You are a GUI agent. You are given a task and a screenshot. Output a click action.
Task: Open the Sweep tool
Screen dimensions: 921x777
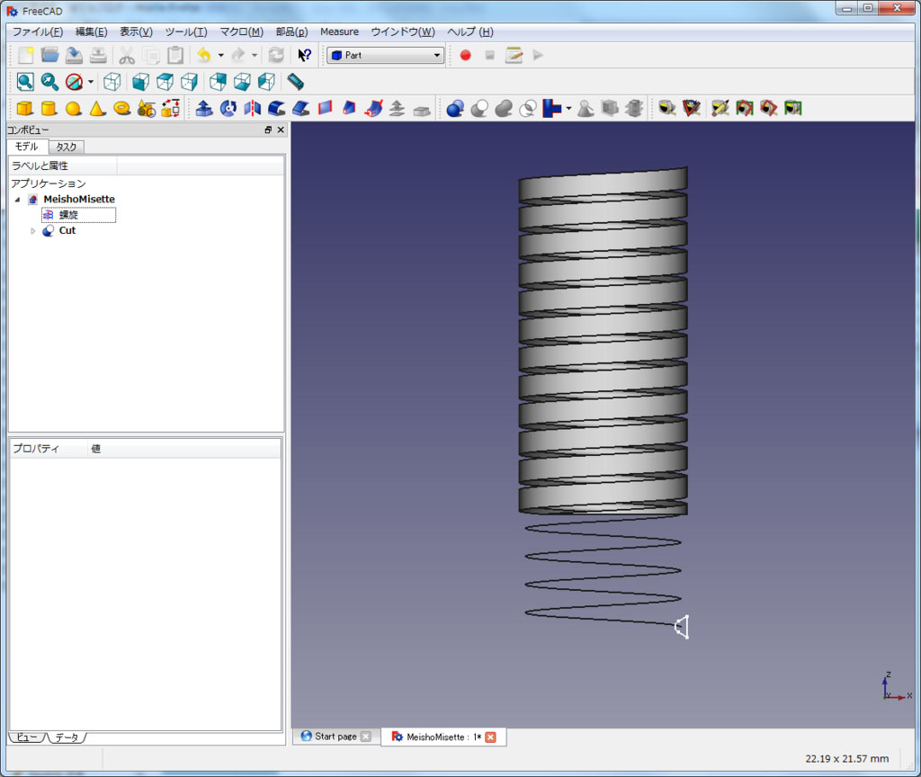[x=373, y=108]
